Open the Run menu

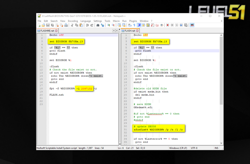click(124, 21)
